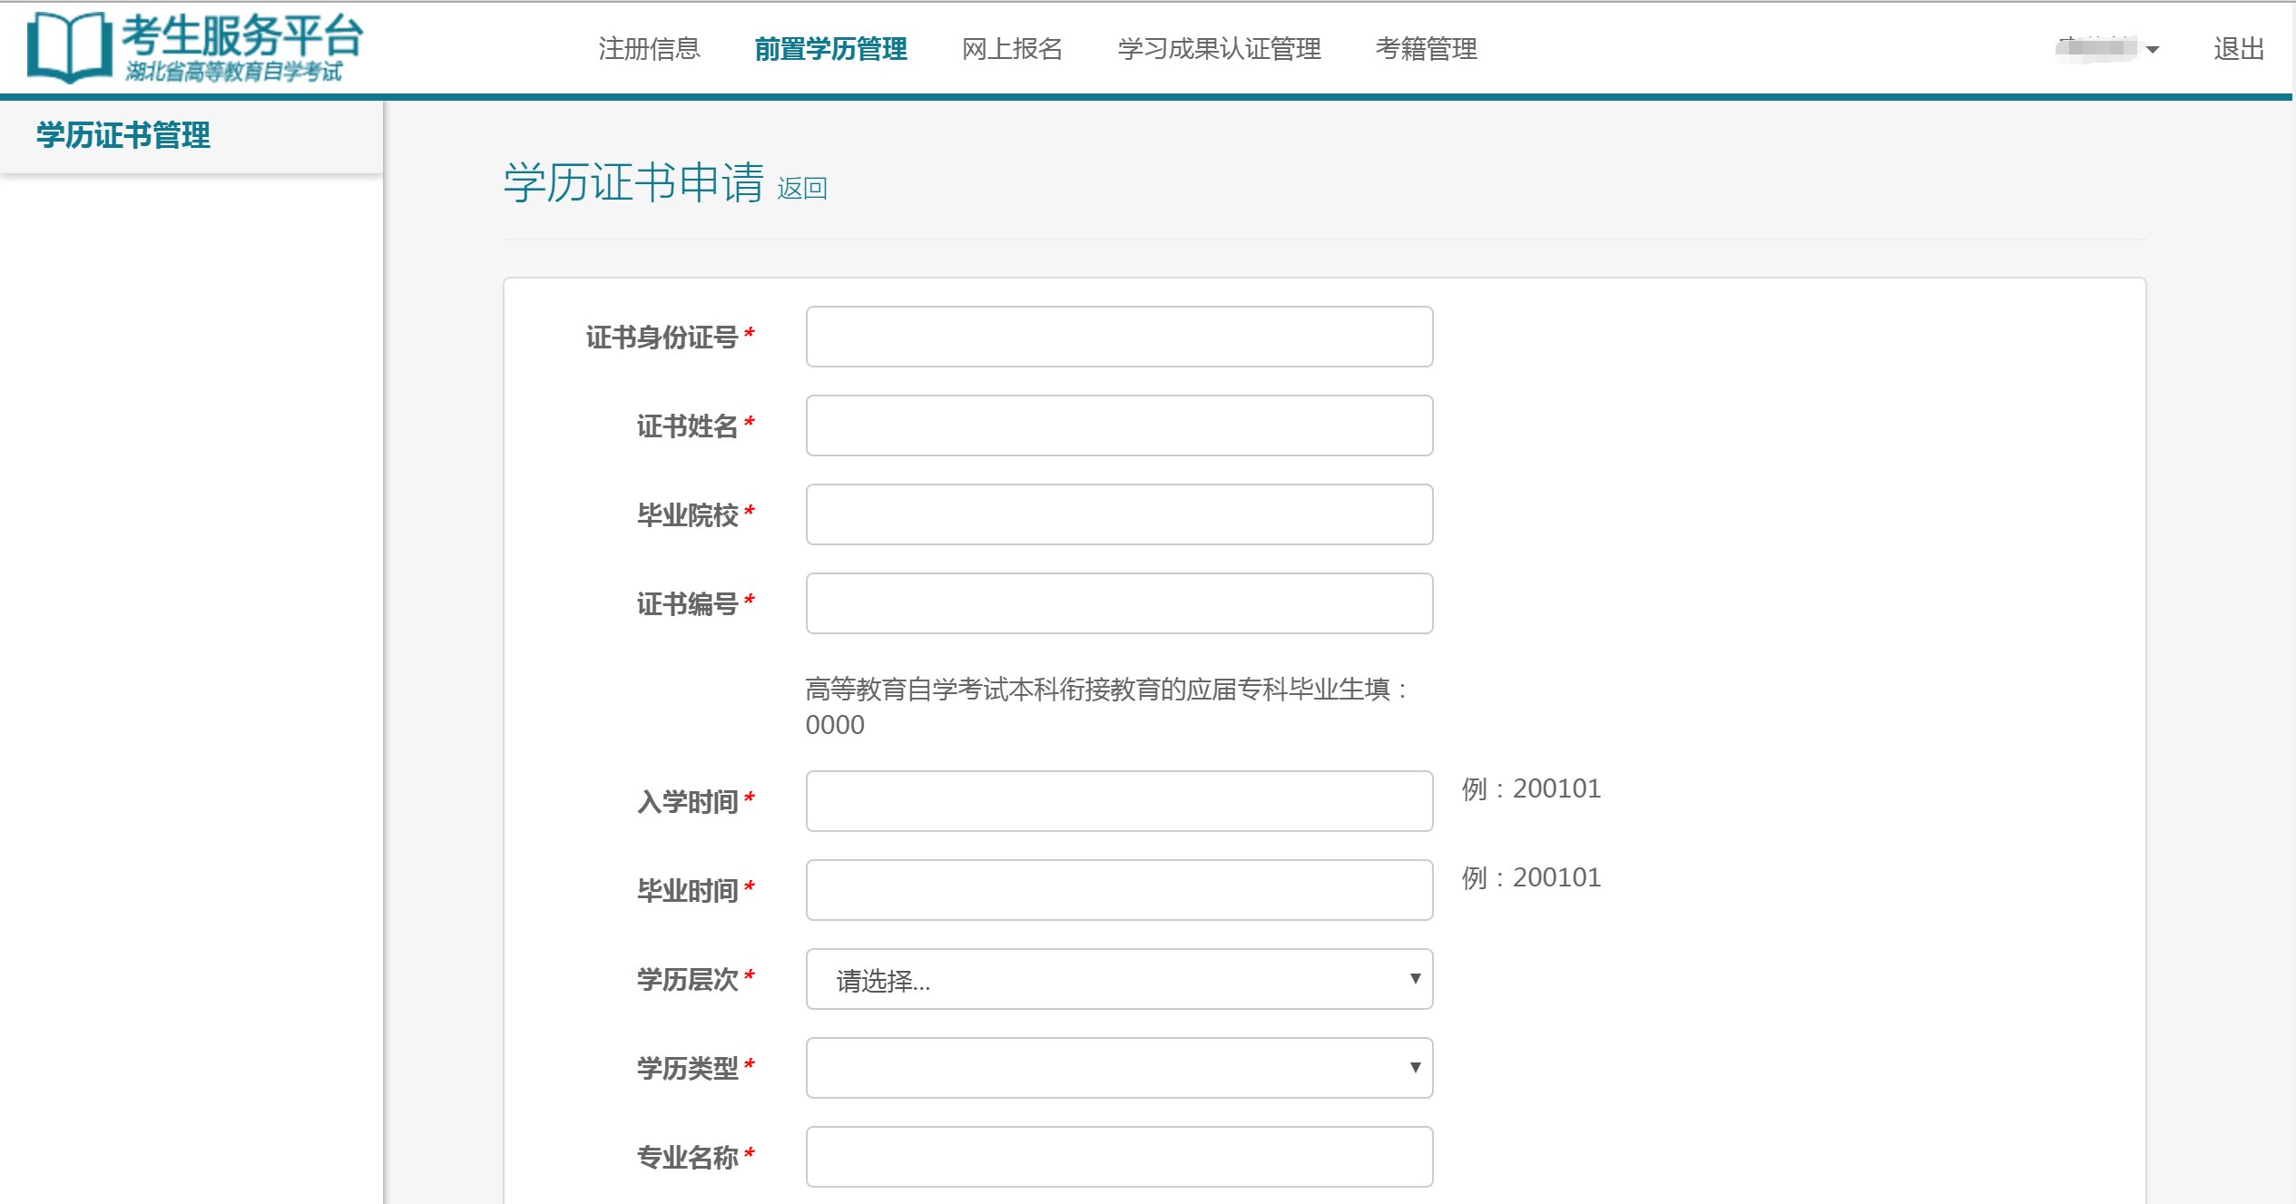Click the 入学时间 text field
2296x1204 pixels.
(x=1118, y=801)
